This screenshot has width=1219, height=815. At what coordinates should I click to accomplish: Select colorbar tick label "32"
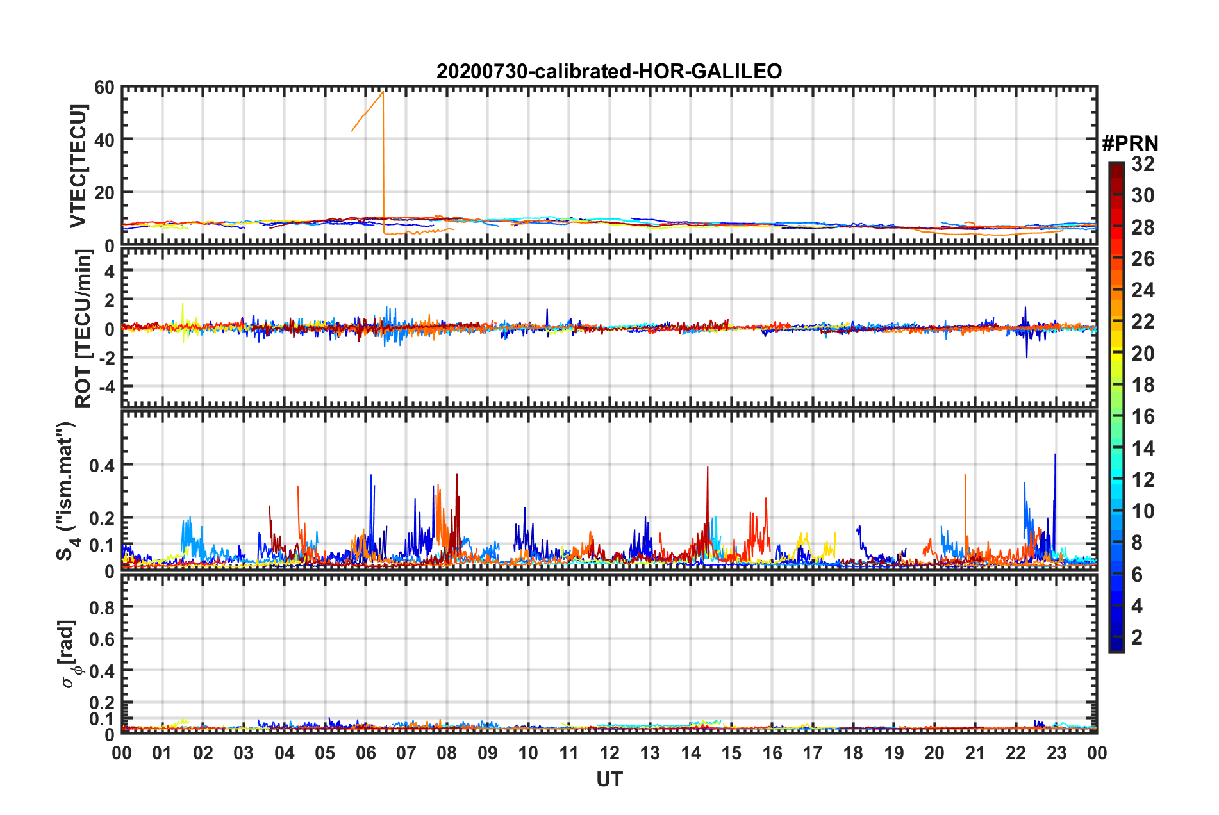tap(1143, 164)
